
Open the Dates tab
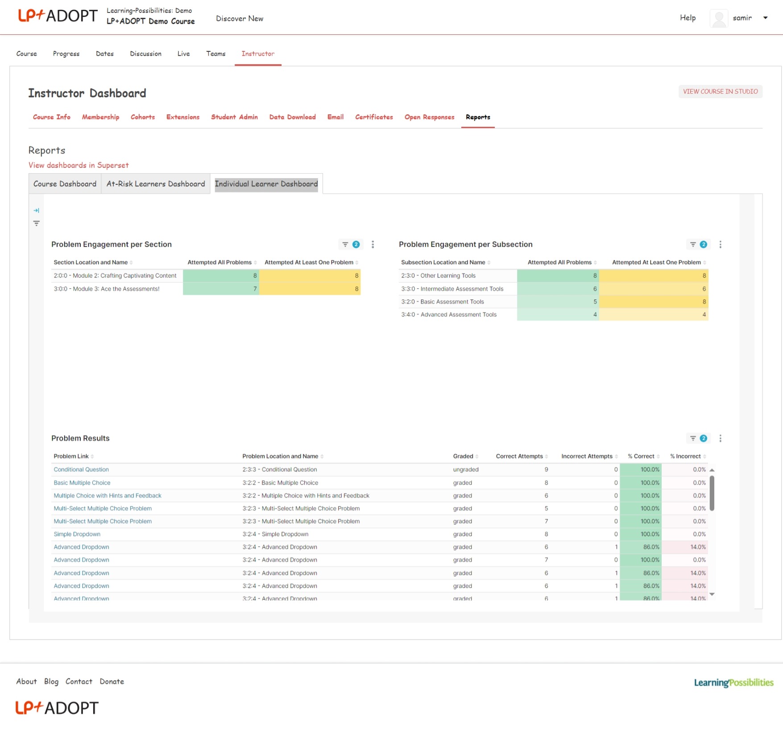[105, 54]
